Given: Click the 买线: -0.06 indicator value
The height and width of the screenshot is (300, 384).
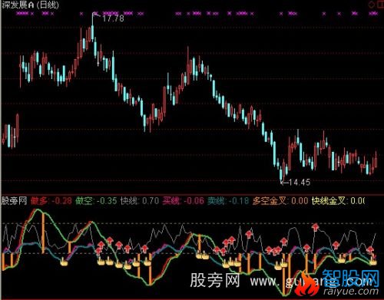Looking at the screenshot, I should coord(184,201).
